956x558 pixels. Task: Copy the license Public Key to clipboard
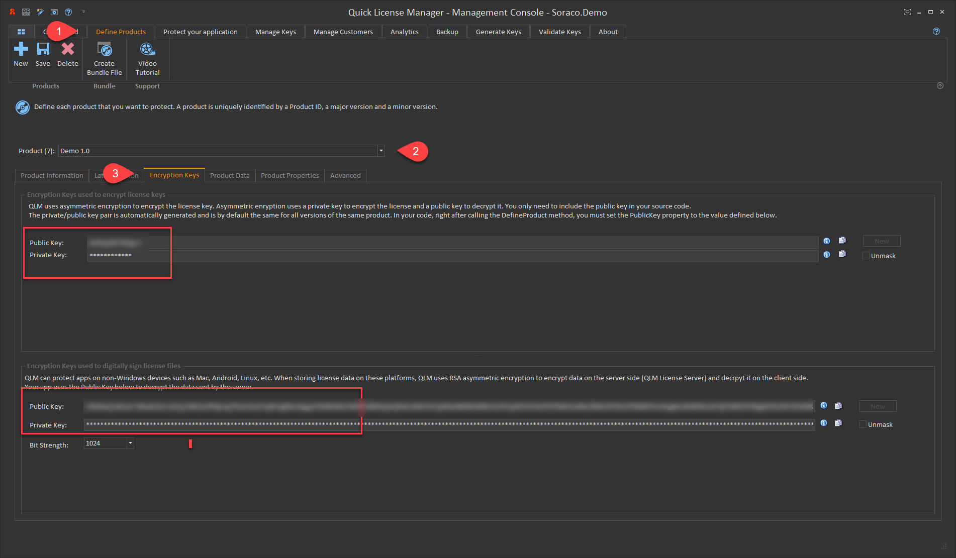(842, 241)
